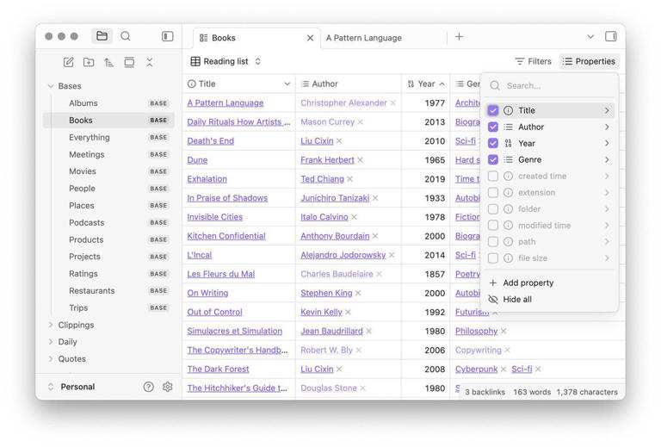661x447 pixels.
Task: Click the collapse all folders icon
Action: point(149,62)
